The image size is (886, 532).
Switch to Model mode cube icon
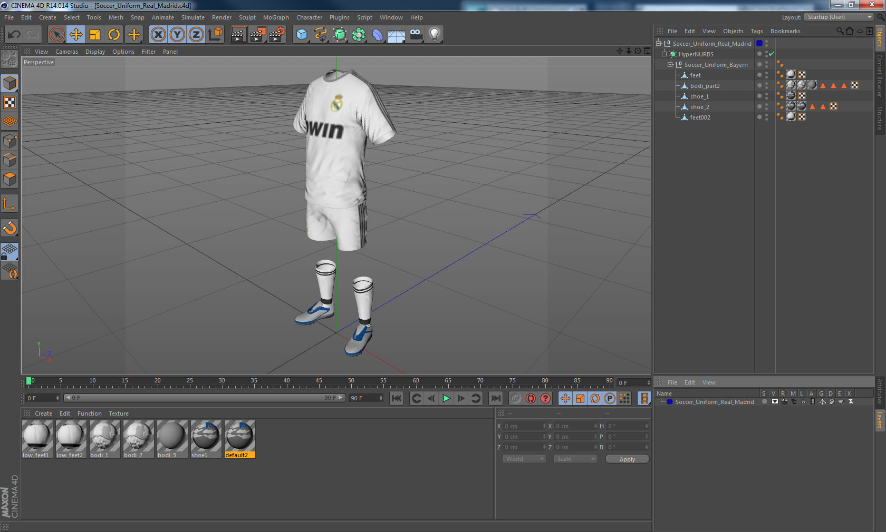(x=9, y=83)
